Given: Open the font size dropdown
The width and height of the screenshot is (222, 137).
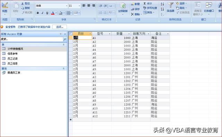Looking at the screenshot, I should (x=79, y=6).
